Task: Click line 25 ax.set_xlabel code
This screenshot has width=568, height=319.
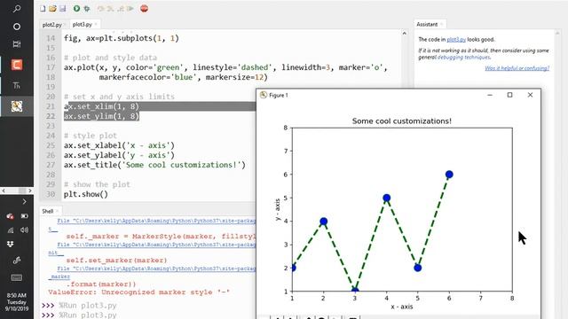Action: tap(119, 145)
